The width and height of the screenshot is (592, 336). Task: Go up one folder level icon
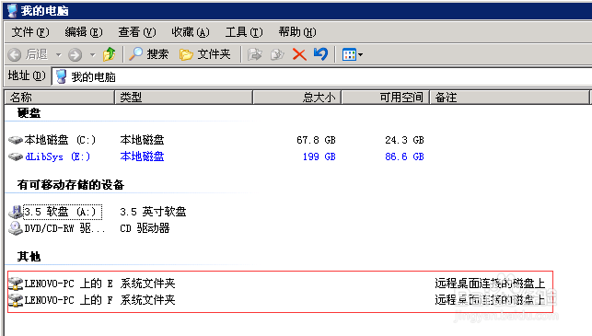(110, 54)
